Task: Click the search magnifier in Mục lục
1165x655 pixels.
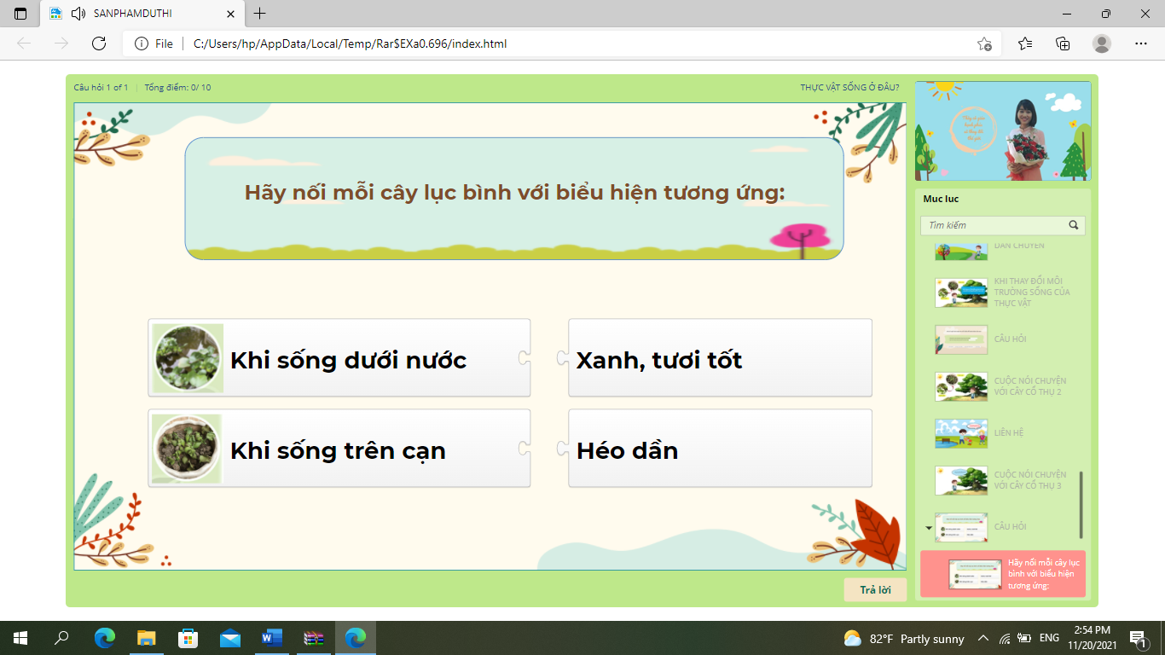Action: (1074, 225)
